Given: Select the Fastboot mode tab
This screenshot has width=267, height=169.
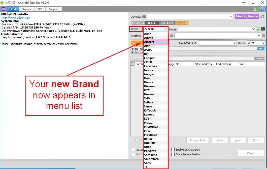Looking at the screenshot, I should click(x=138, y=23).
